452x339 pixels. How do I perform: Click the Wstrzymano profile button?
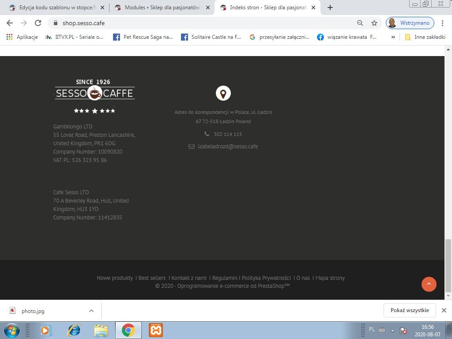pyautogui.click(x=410, y=23)
